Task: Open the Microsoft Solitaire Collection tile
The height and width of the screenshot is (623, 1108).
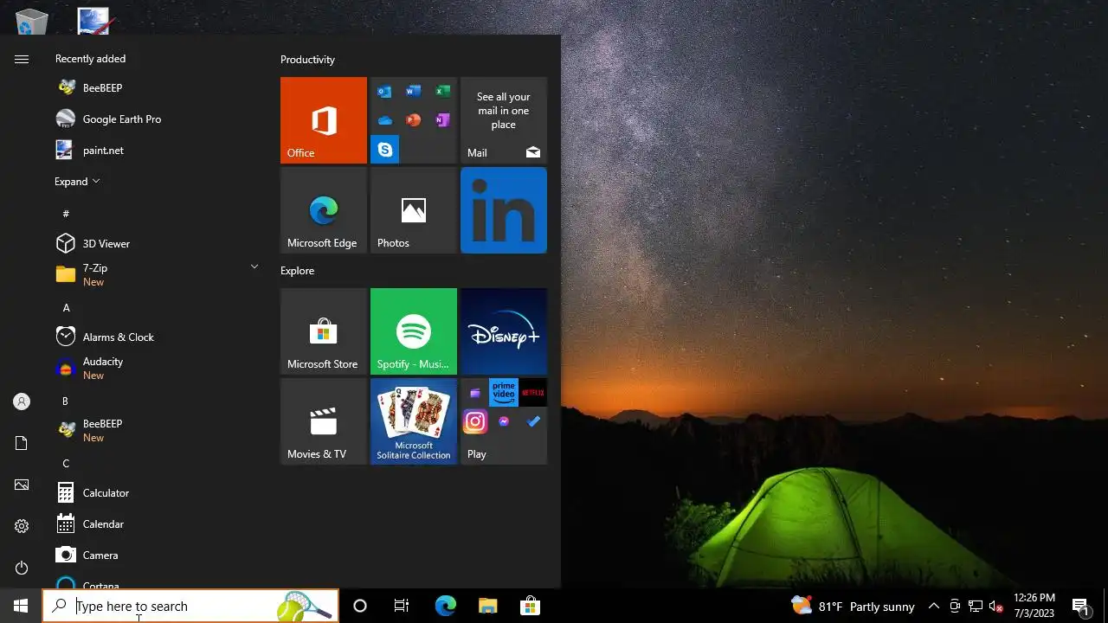Action: 414,421
